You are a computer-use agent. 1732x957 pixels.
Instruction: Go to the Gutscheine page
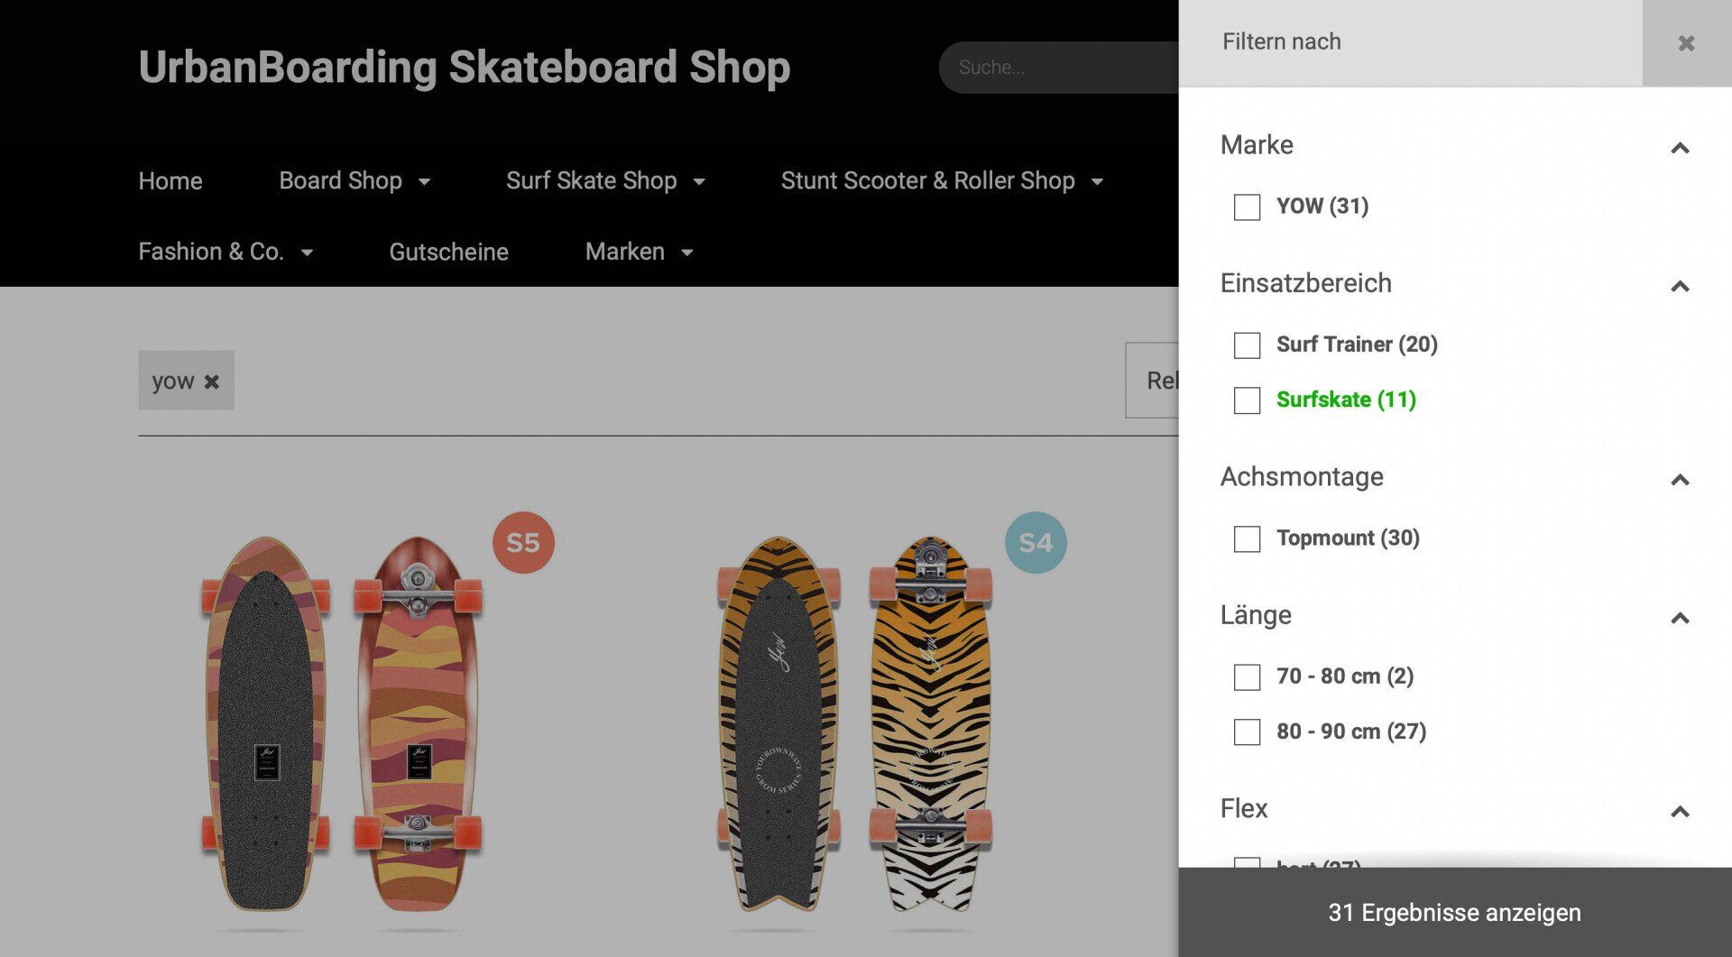448,252
